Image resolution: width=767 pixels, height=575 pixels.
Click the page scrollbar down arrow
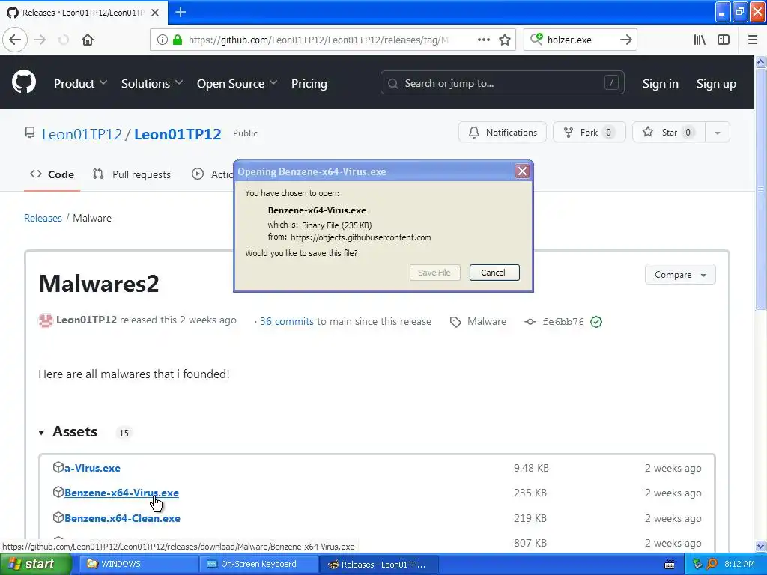[x=761, y=546]
